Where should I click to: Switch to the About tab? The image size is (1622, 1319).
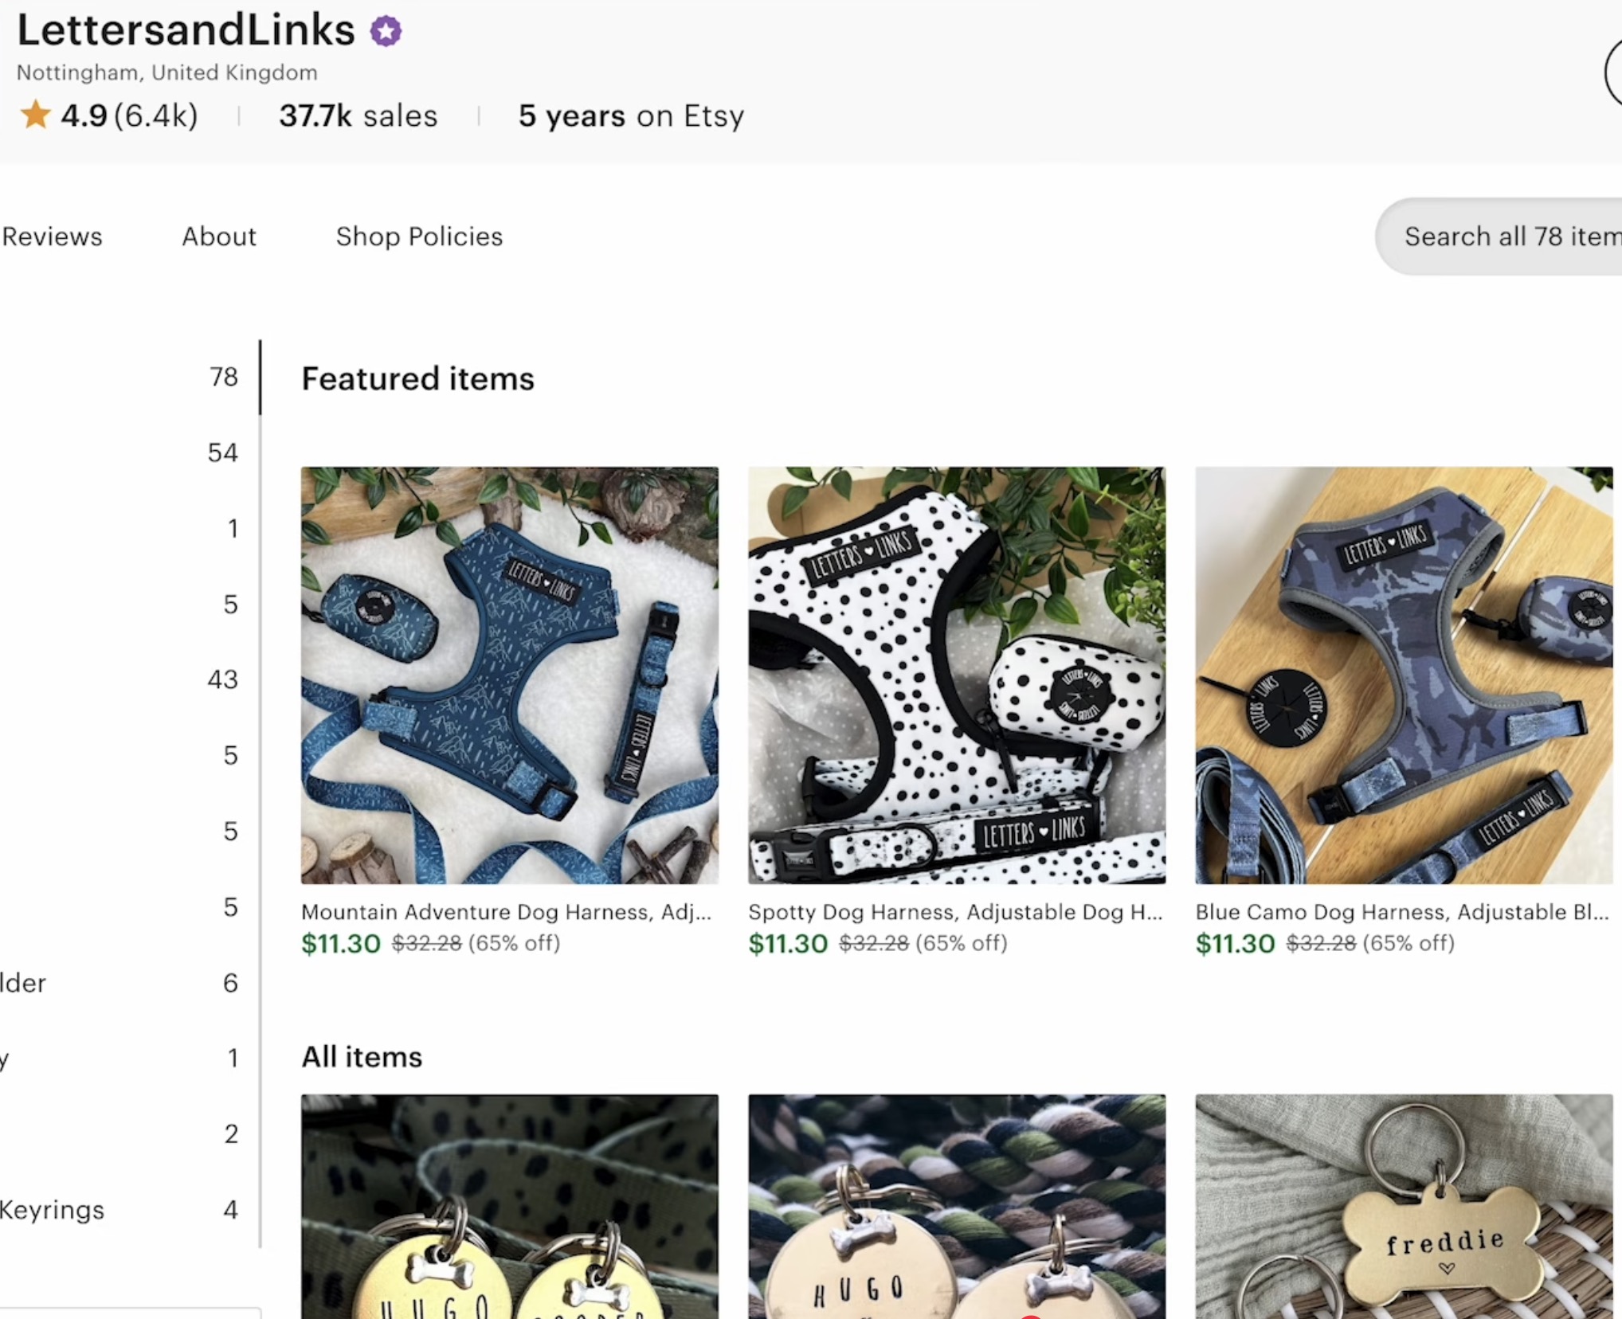219,237
